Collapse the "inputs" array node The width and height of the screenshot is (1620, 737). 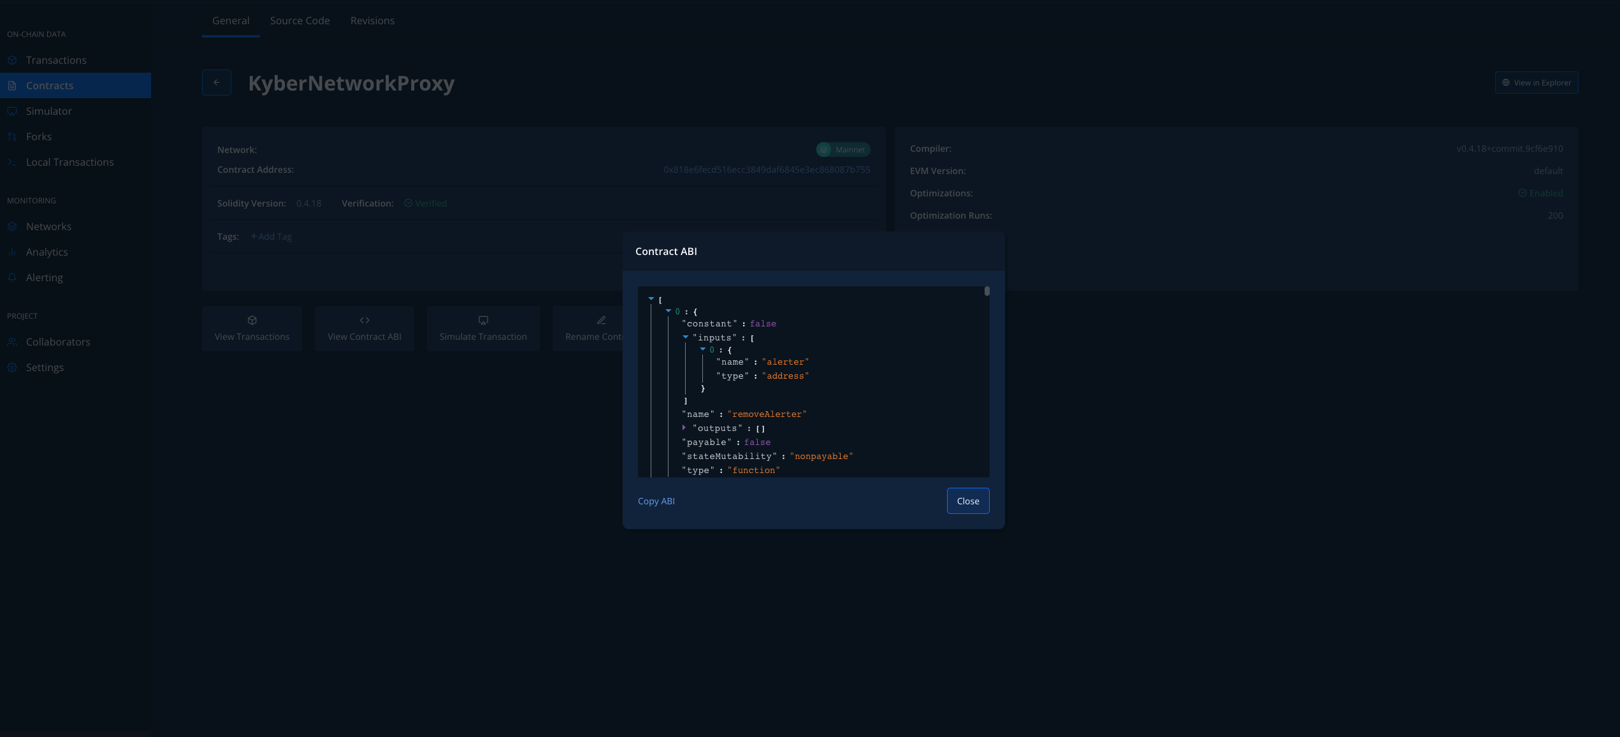pos(686,337)
